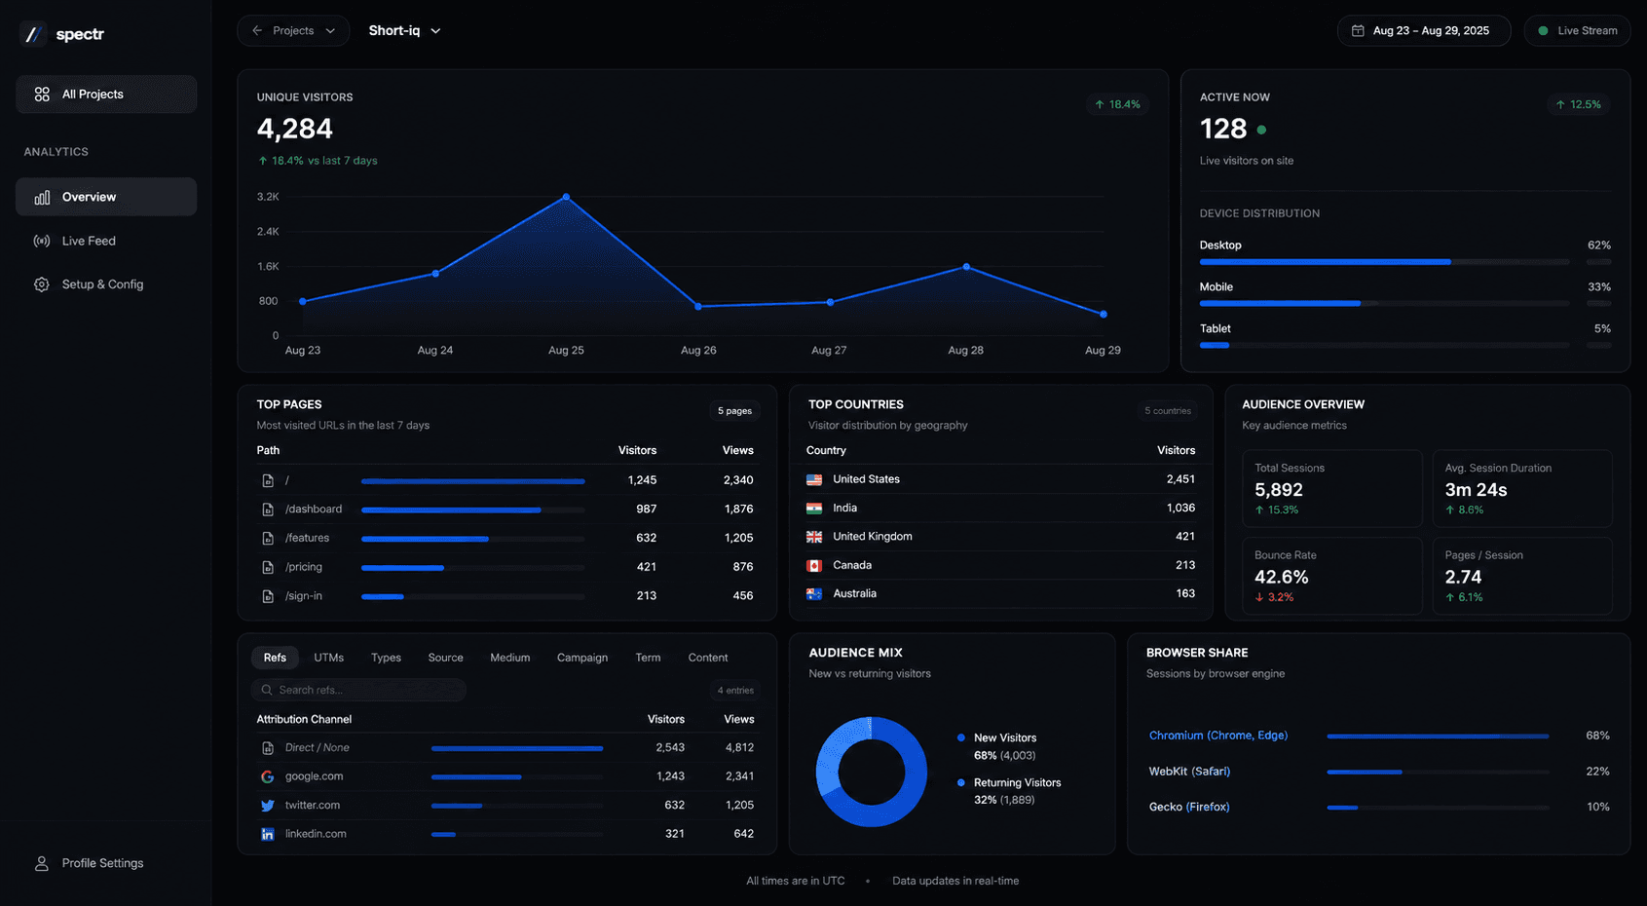Open Setup & Config page
The height and width of the screenshot is (906, 1647).
(x=106, y=284)
